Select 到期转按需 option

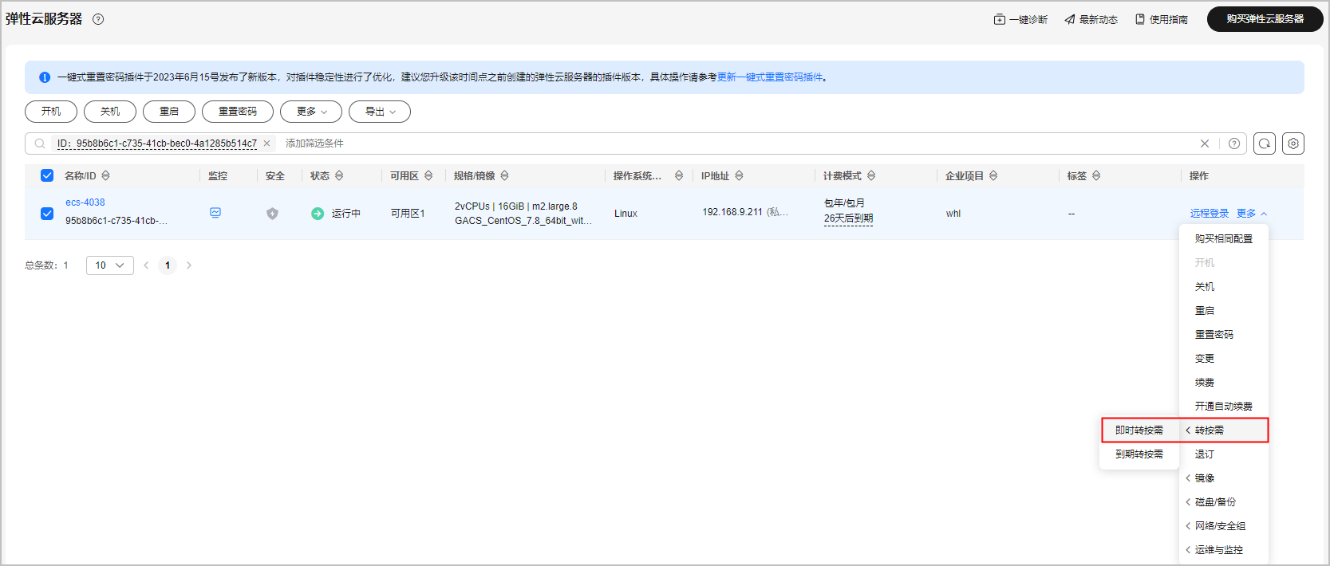(1139, 454)
